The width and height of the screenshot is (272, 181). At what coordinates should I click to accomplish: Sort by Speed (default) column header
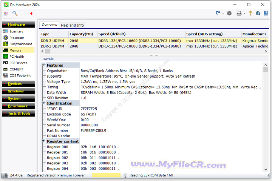(141, 34)
